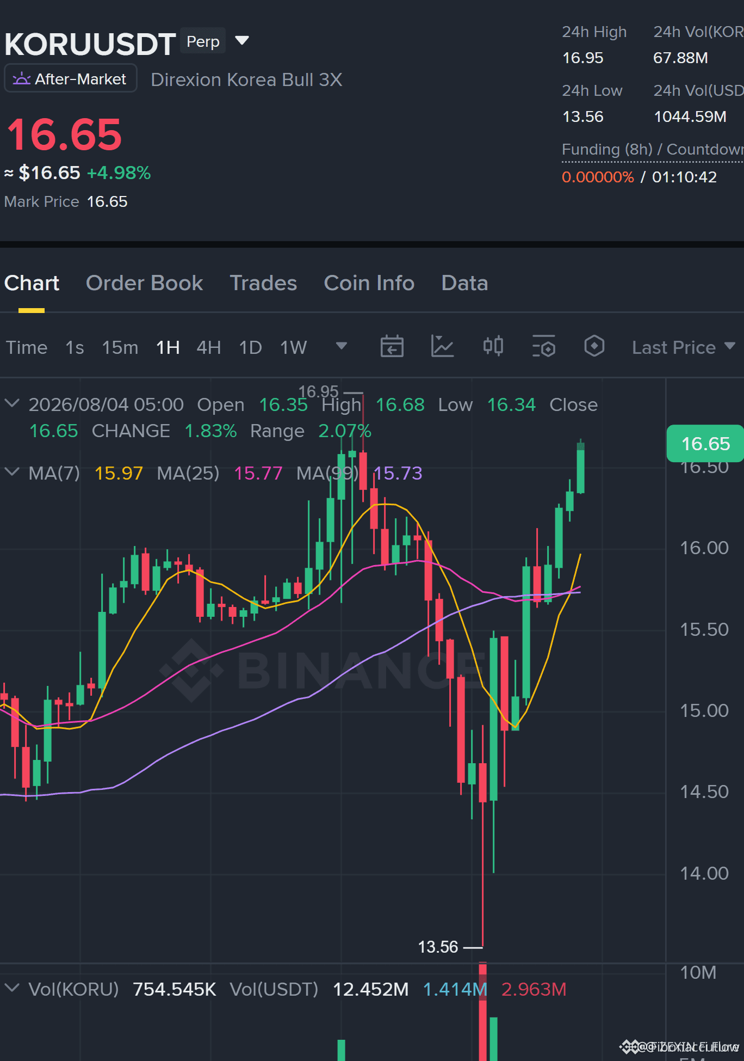Click the 1044.59M volume value
The image size is (744, 1061).
pyautogui.click(x=690, y=116)
